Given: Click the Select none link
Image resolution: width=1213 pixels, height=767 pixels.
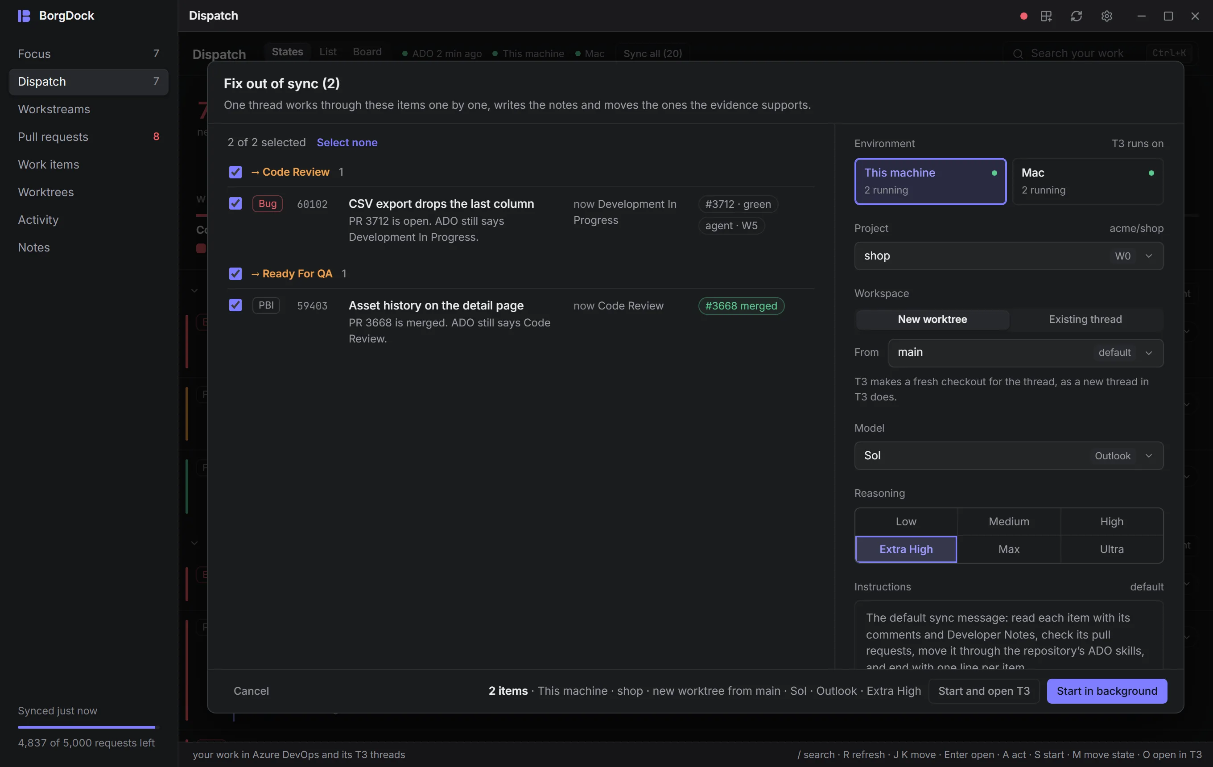Looking at the screenshot, I should coord(347,143).
